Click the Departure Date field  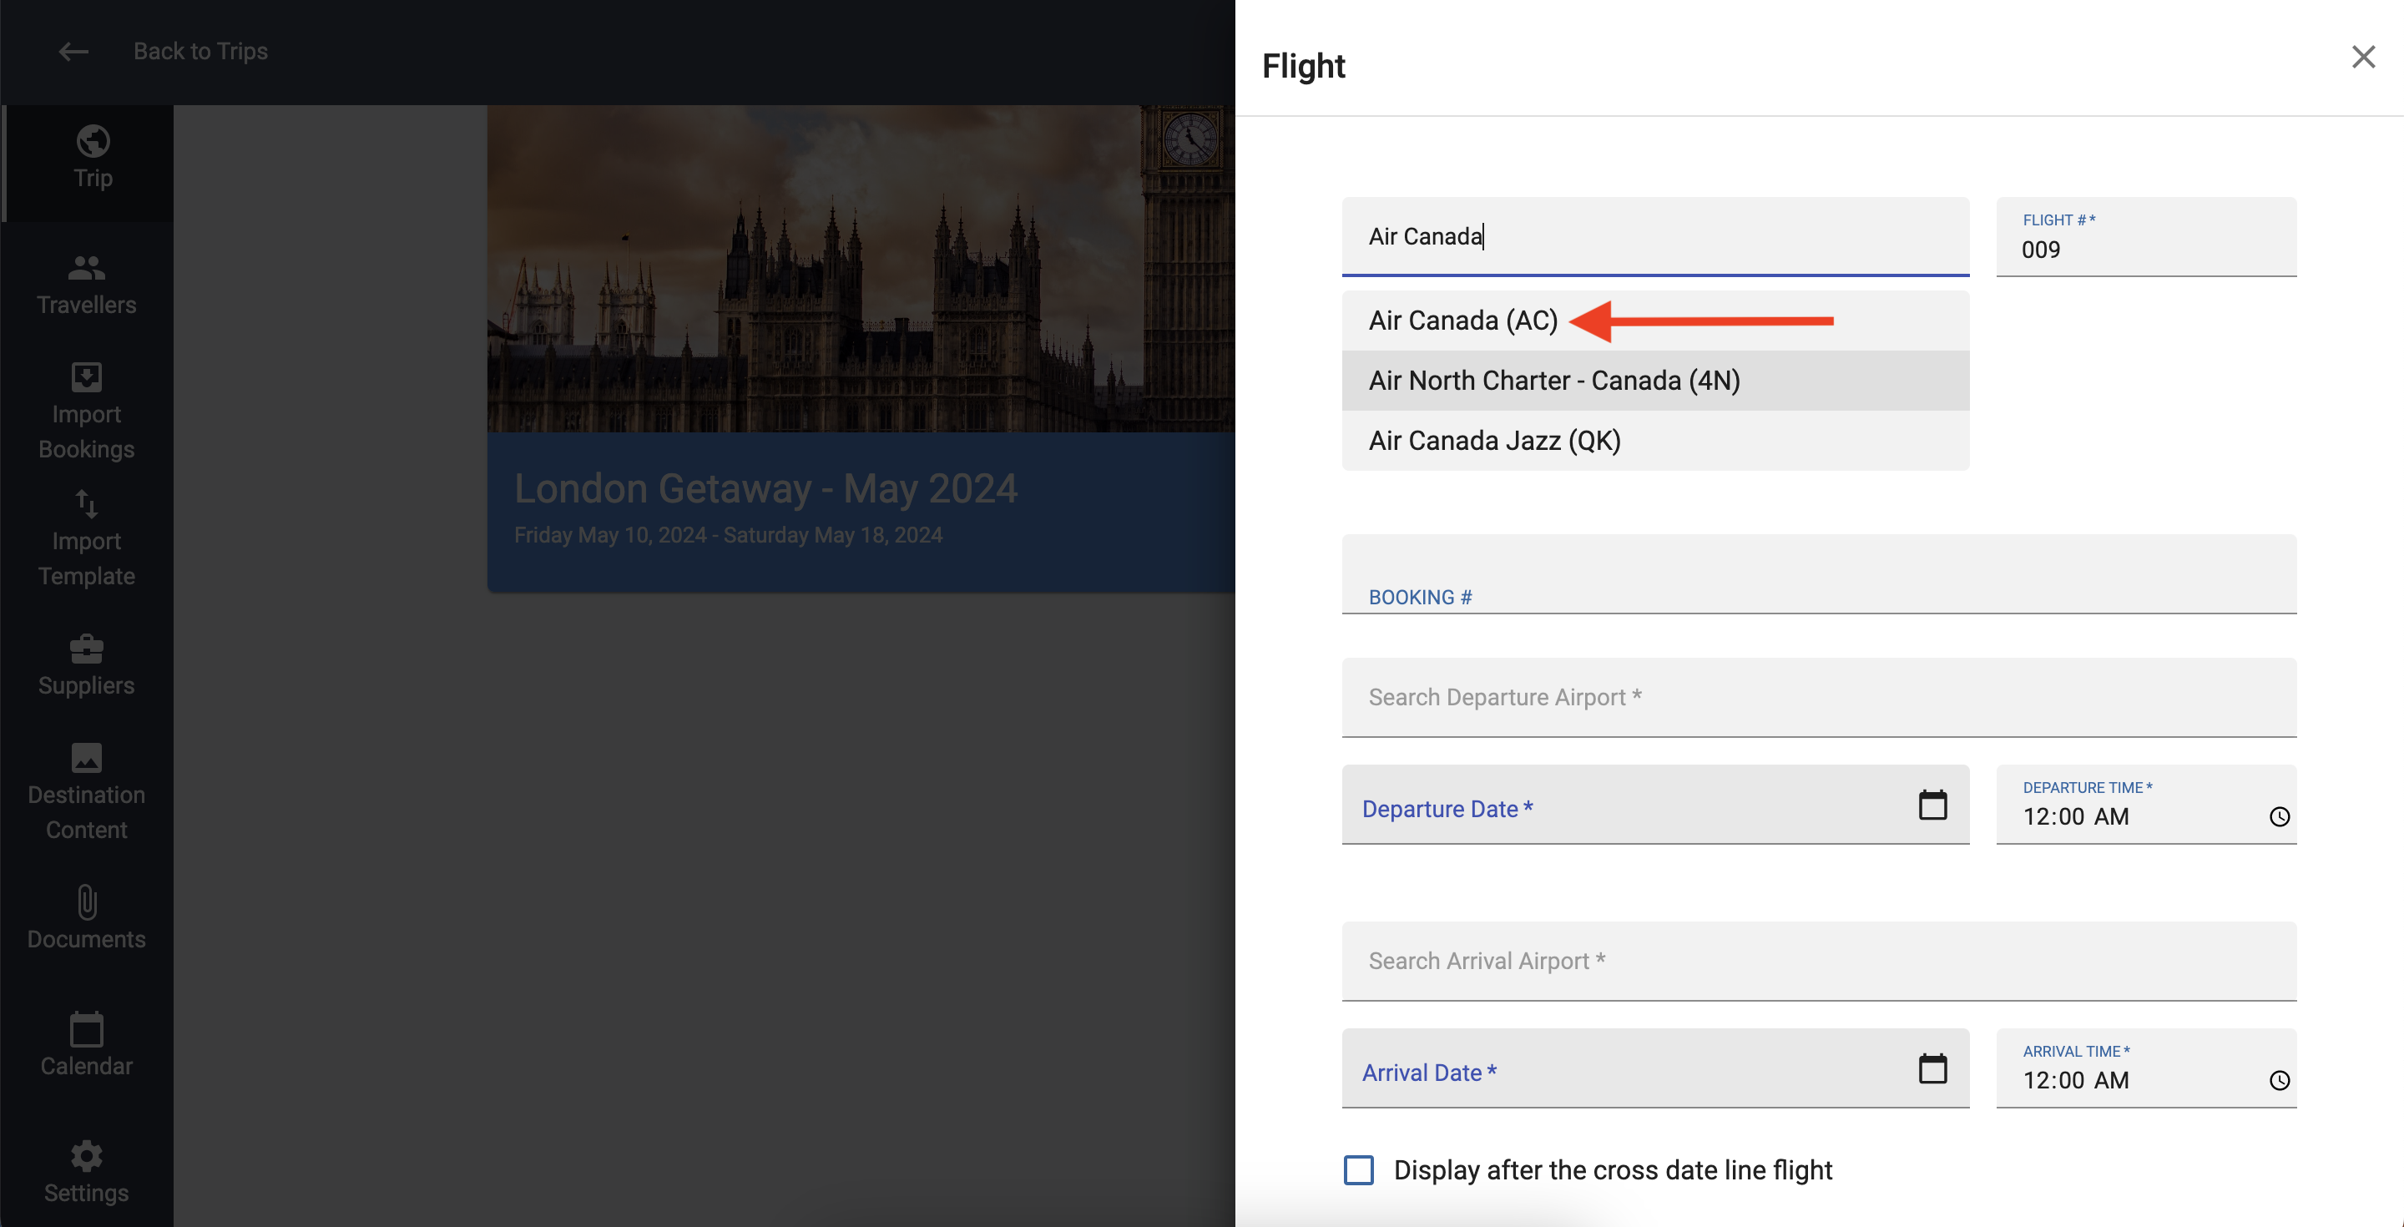point(1654,805)
